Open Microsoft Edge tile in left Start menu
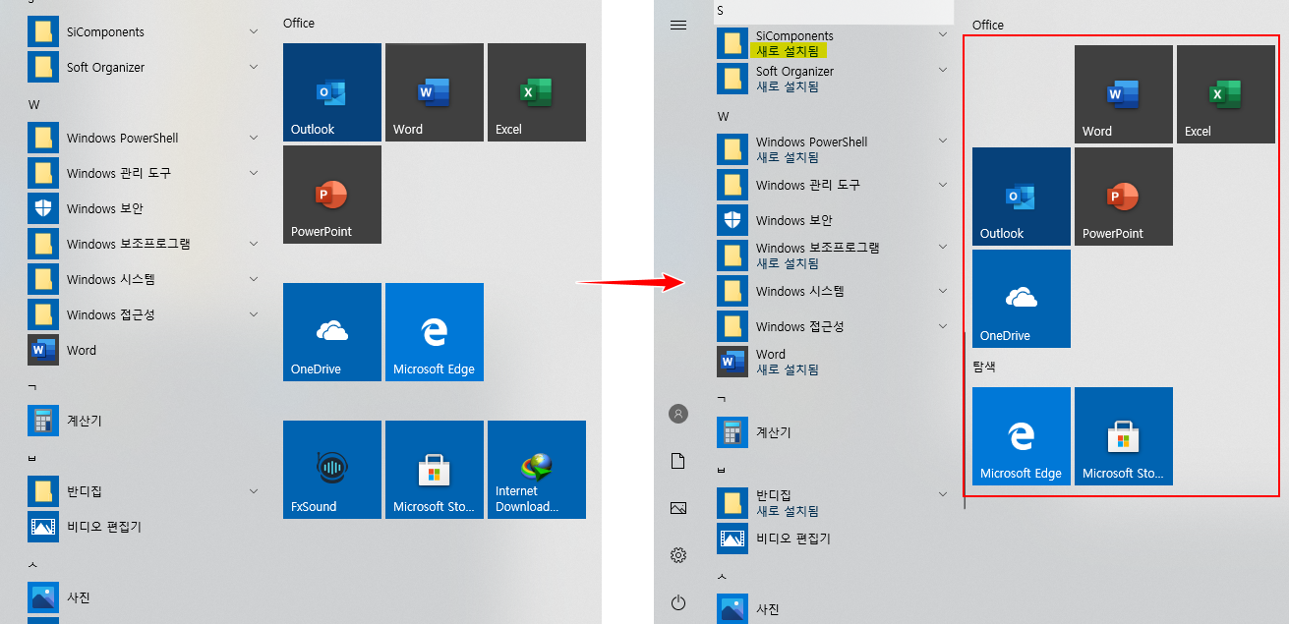This screenshot has height=624, width=1289. [435, 332]
